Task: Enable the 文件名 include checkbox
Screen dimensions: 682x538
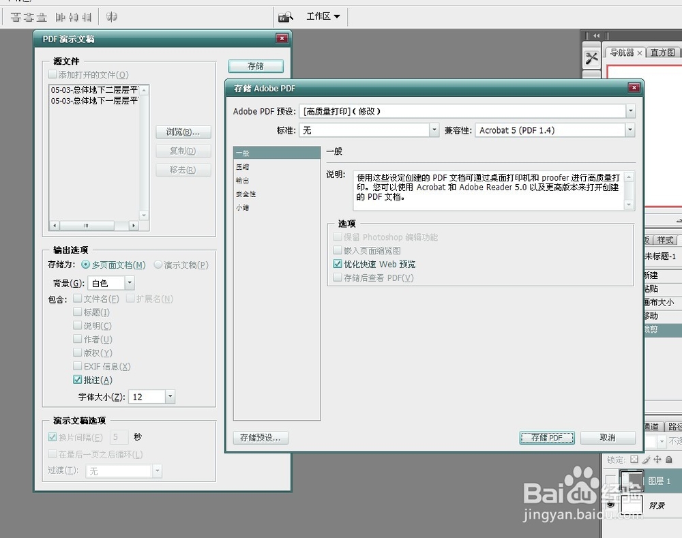Action: pos(78,299)
